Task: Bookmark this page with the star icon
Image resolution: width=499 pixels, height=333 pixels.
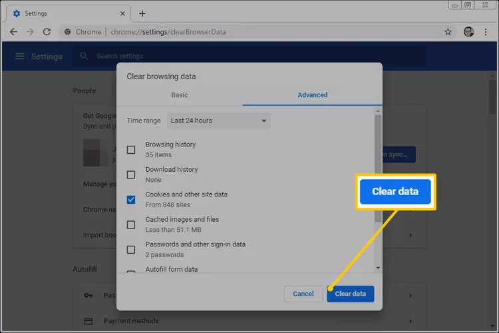Action: [448, 31]
